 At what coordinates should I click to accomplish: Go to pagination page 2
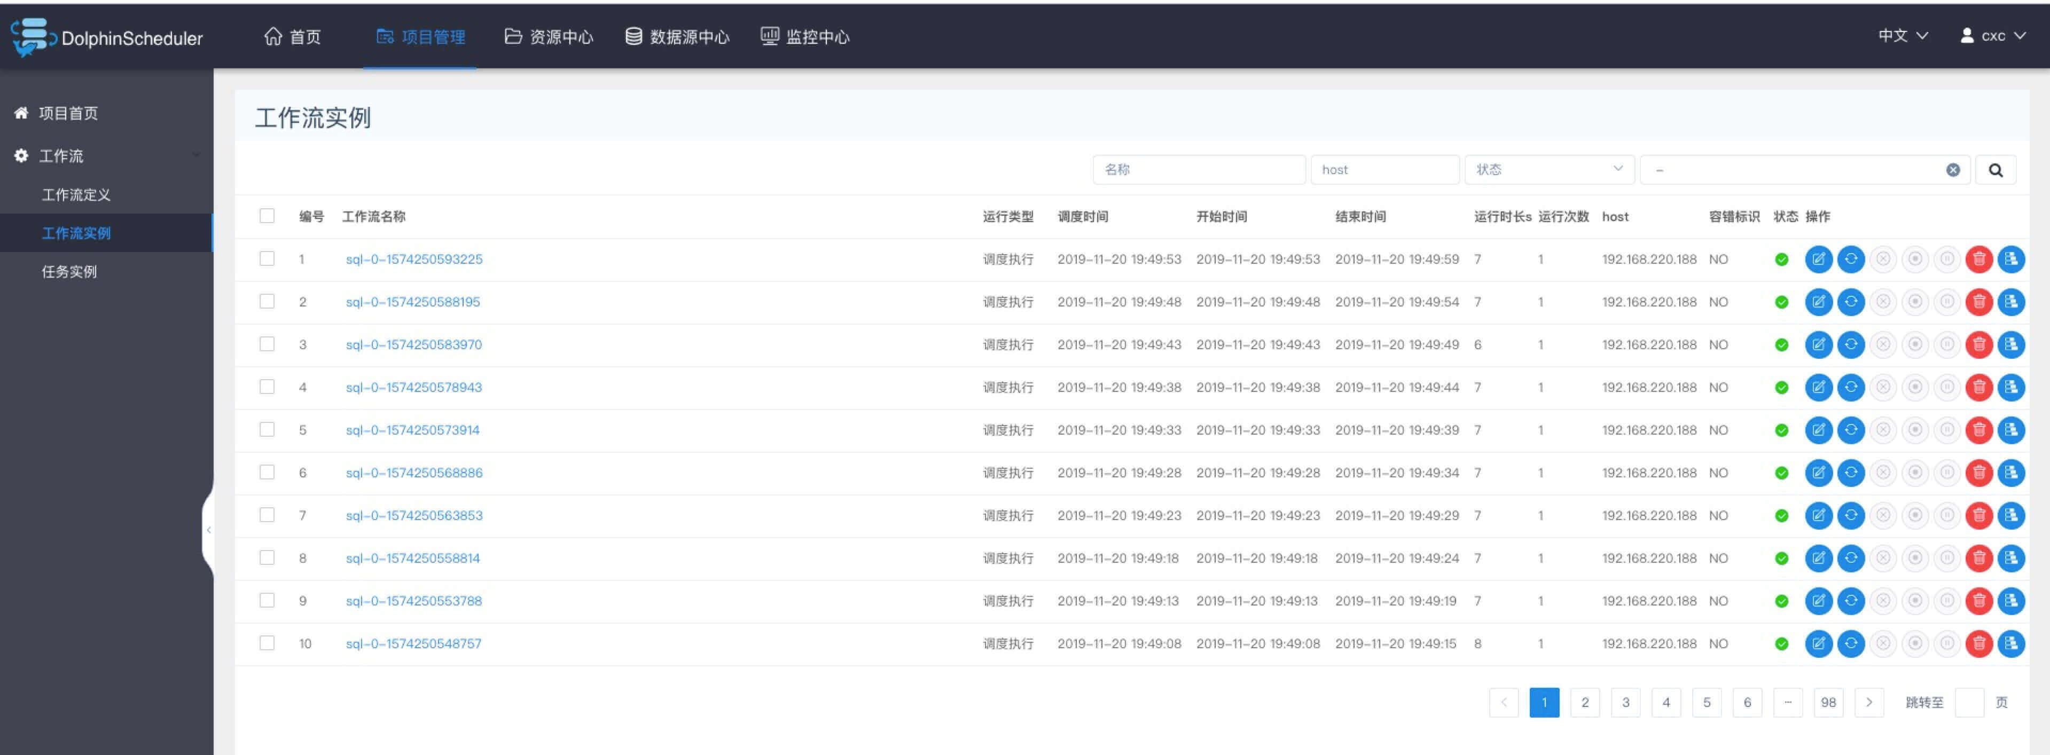click(1584, 703)
